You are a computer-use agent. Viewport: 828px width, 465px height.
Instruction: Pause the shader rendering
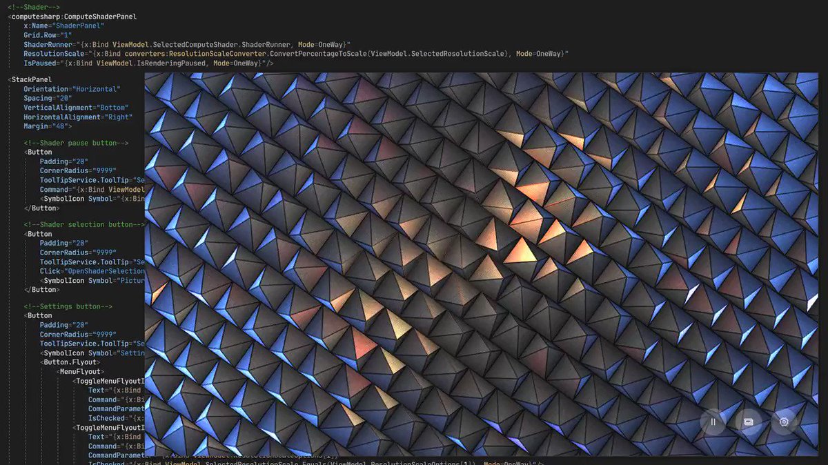pos(713,422)
